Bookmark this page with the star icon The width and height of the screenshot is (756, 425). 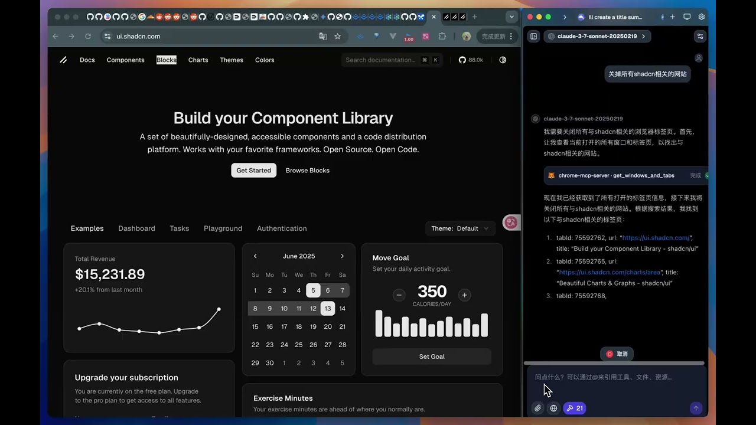tap(337, 36)
